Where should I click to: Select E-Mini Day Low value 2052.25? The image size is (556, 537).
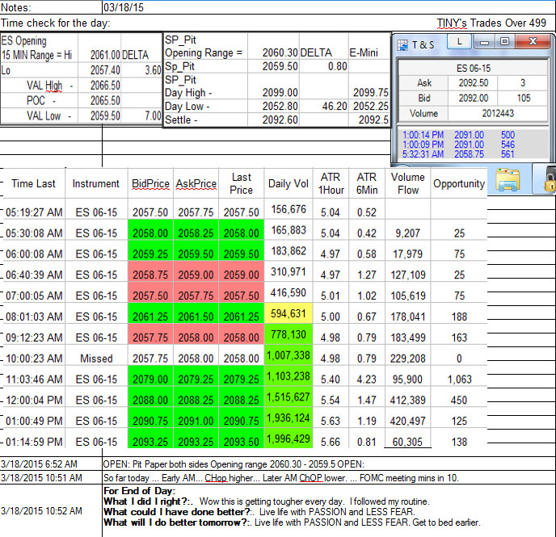[371, 106]
